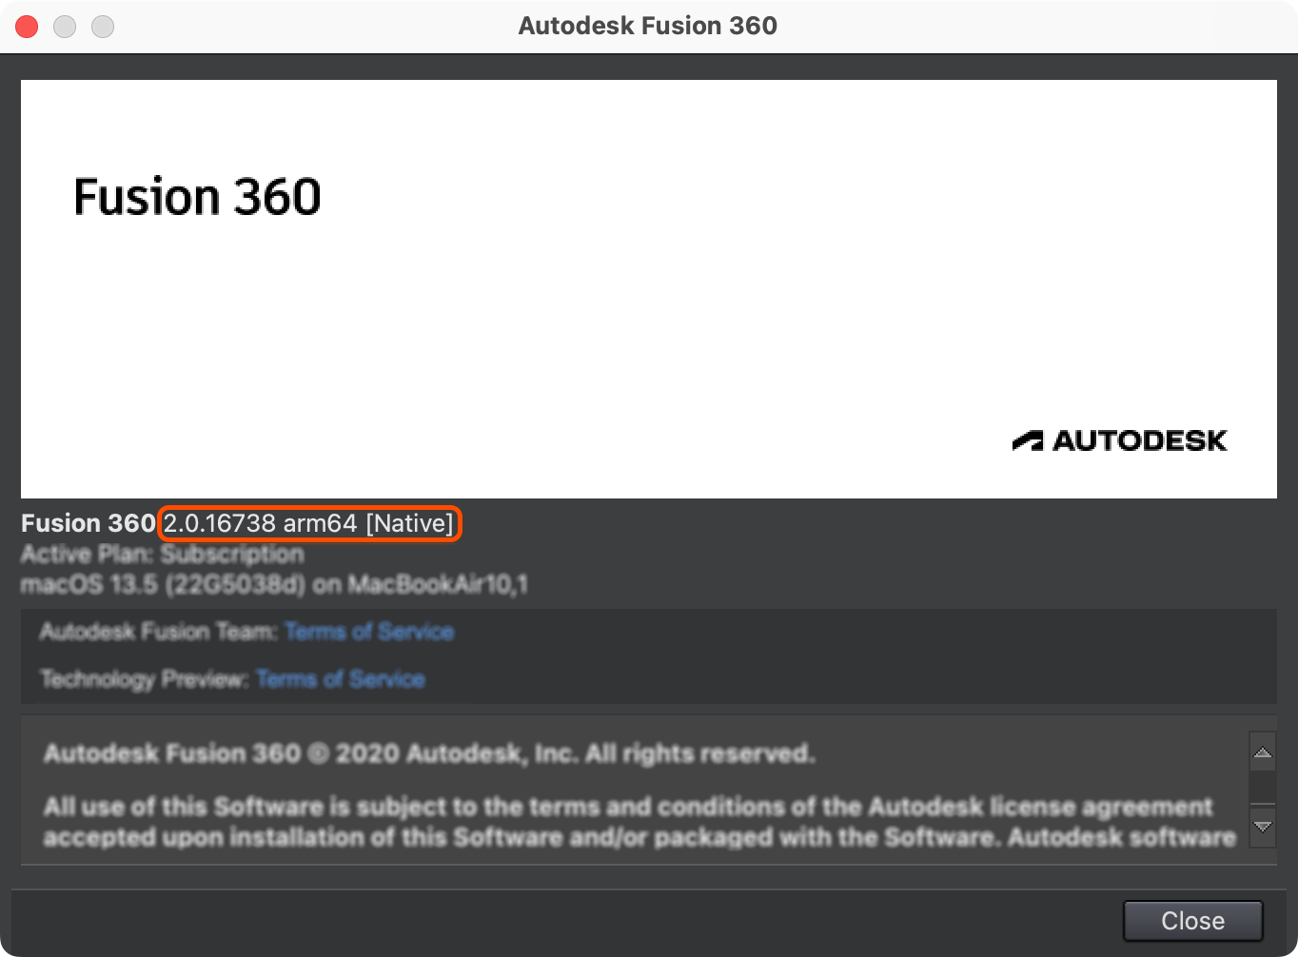Click the highlighted version number 2.0.16738
1298x957 pixels.
coord(220,523)
